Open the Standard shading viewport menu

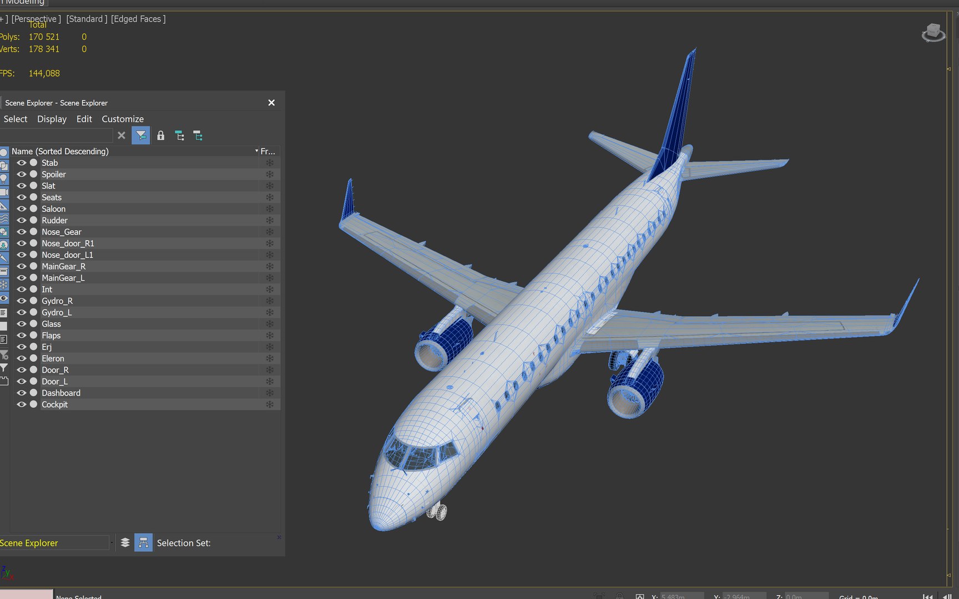tap(87, 19)
